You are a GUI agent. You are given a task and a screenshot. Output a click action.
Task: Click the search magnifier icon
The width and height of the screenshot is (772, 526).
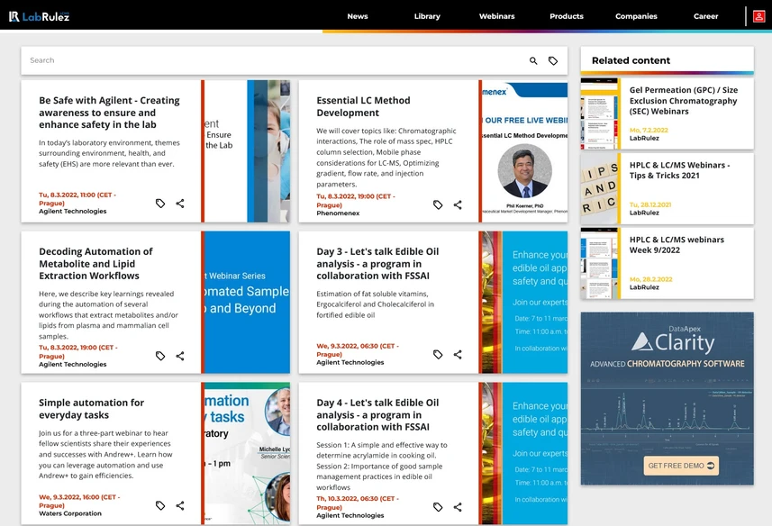coord(533,60)
